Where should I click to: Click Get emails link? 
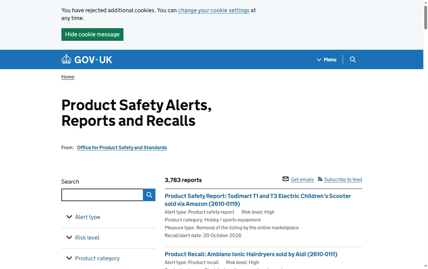(x=302, y=180)
